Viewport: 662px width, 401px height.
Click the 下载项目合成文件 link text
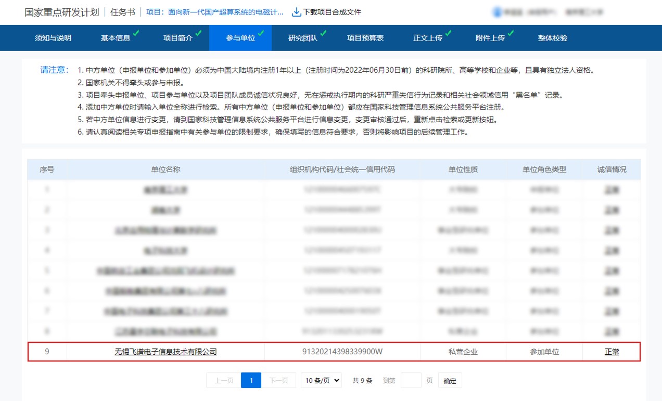(332, 12)
